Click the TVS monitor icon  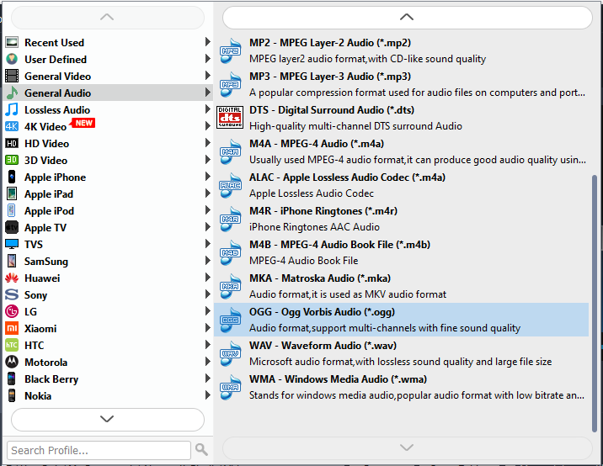[x=12, y=244]
